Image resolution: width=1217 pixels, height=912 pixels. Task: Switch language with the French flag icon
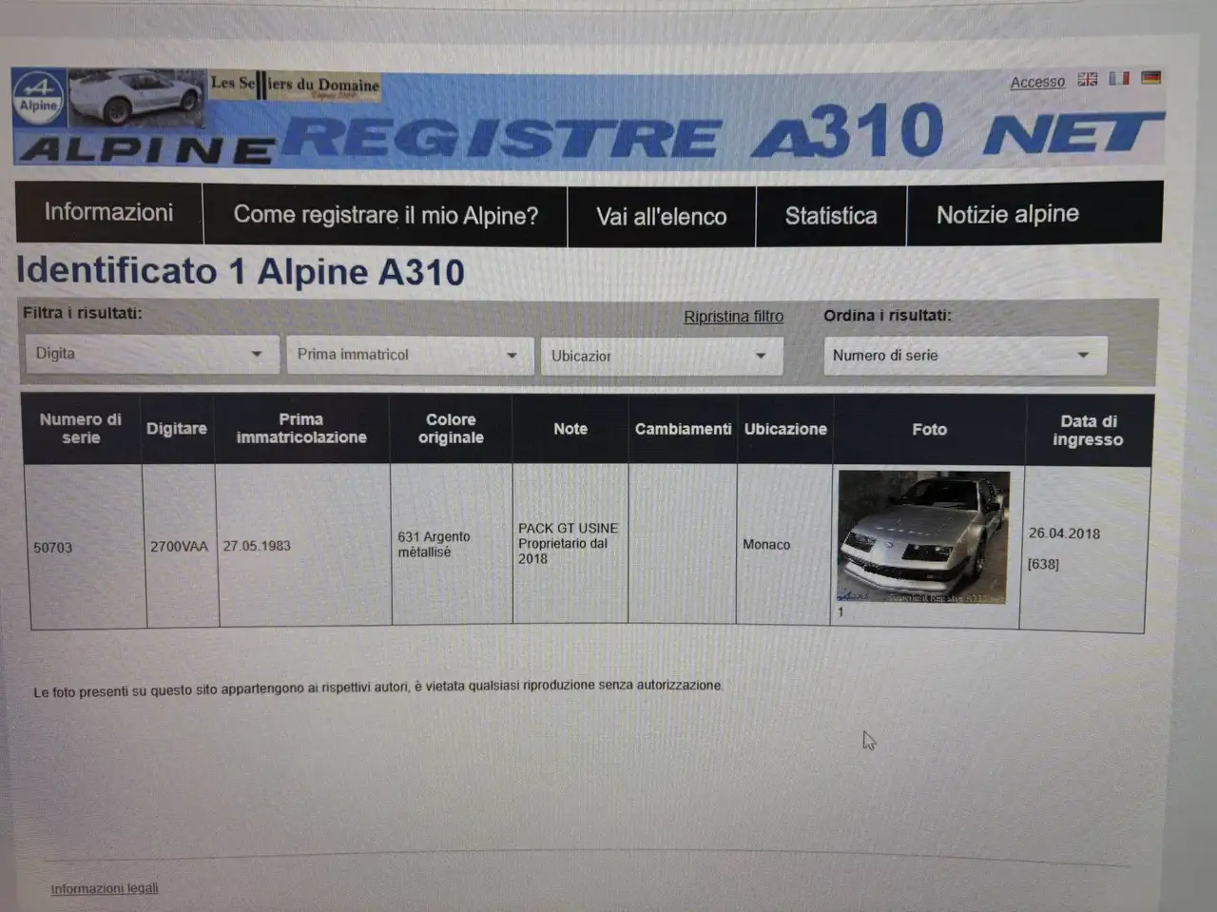(x=1119, y=78)
